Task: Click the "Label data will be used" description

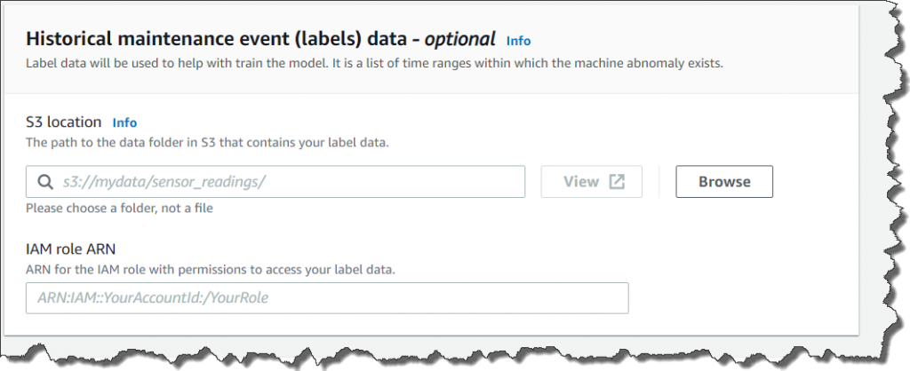Action: click(x=373, y=64)
